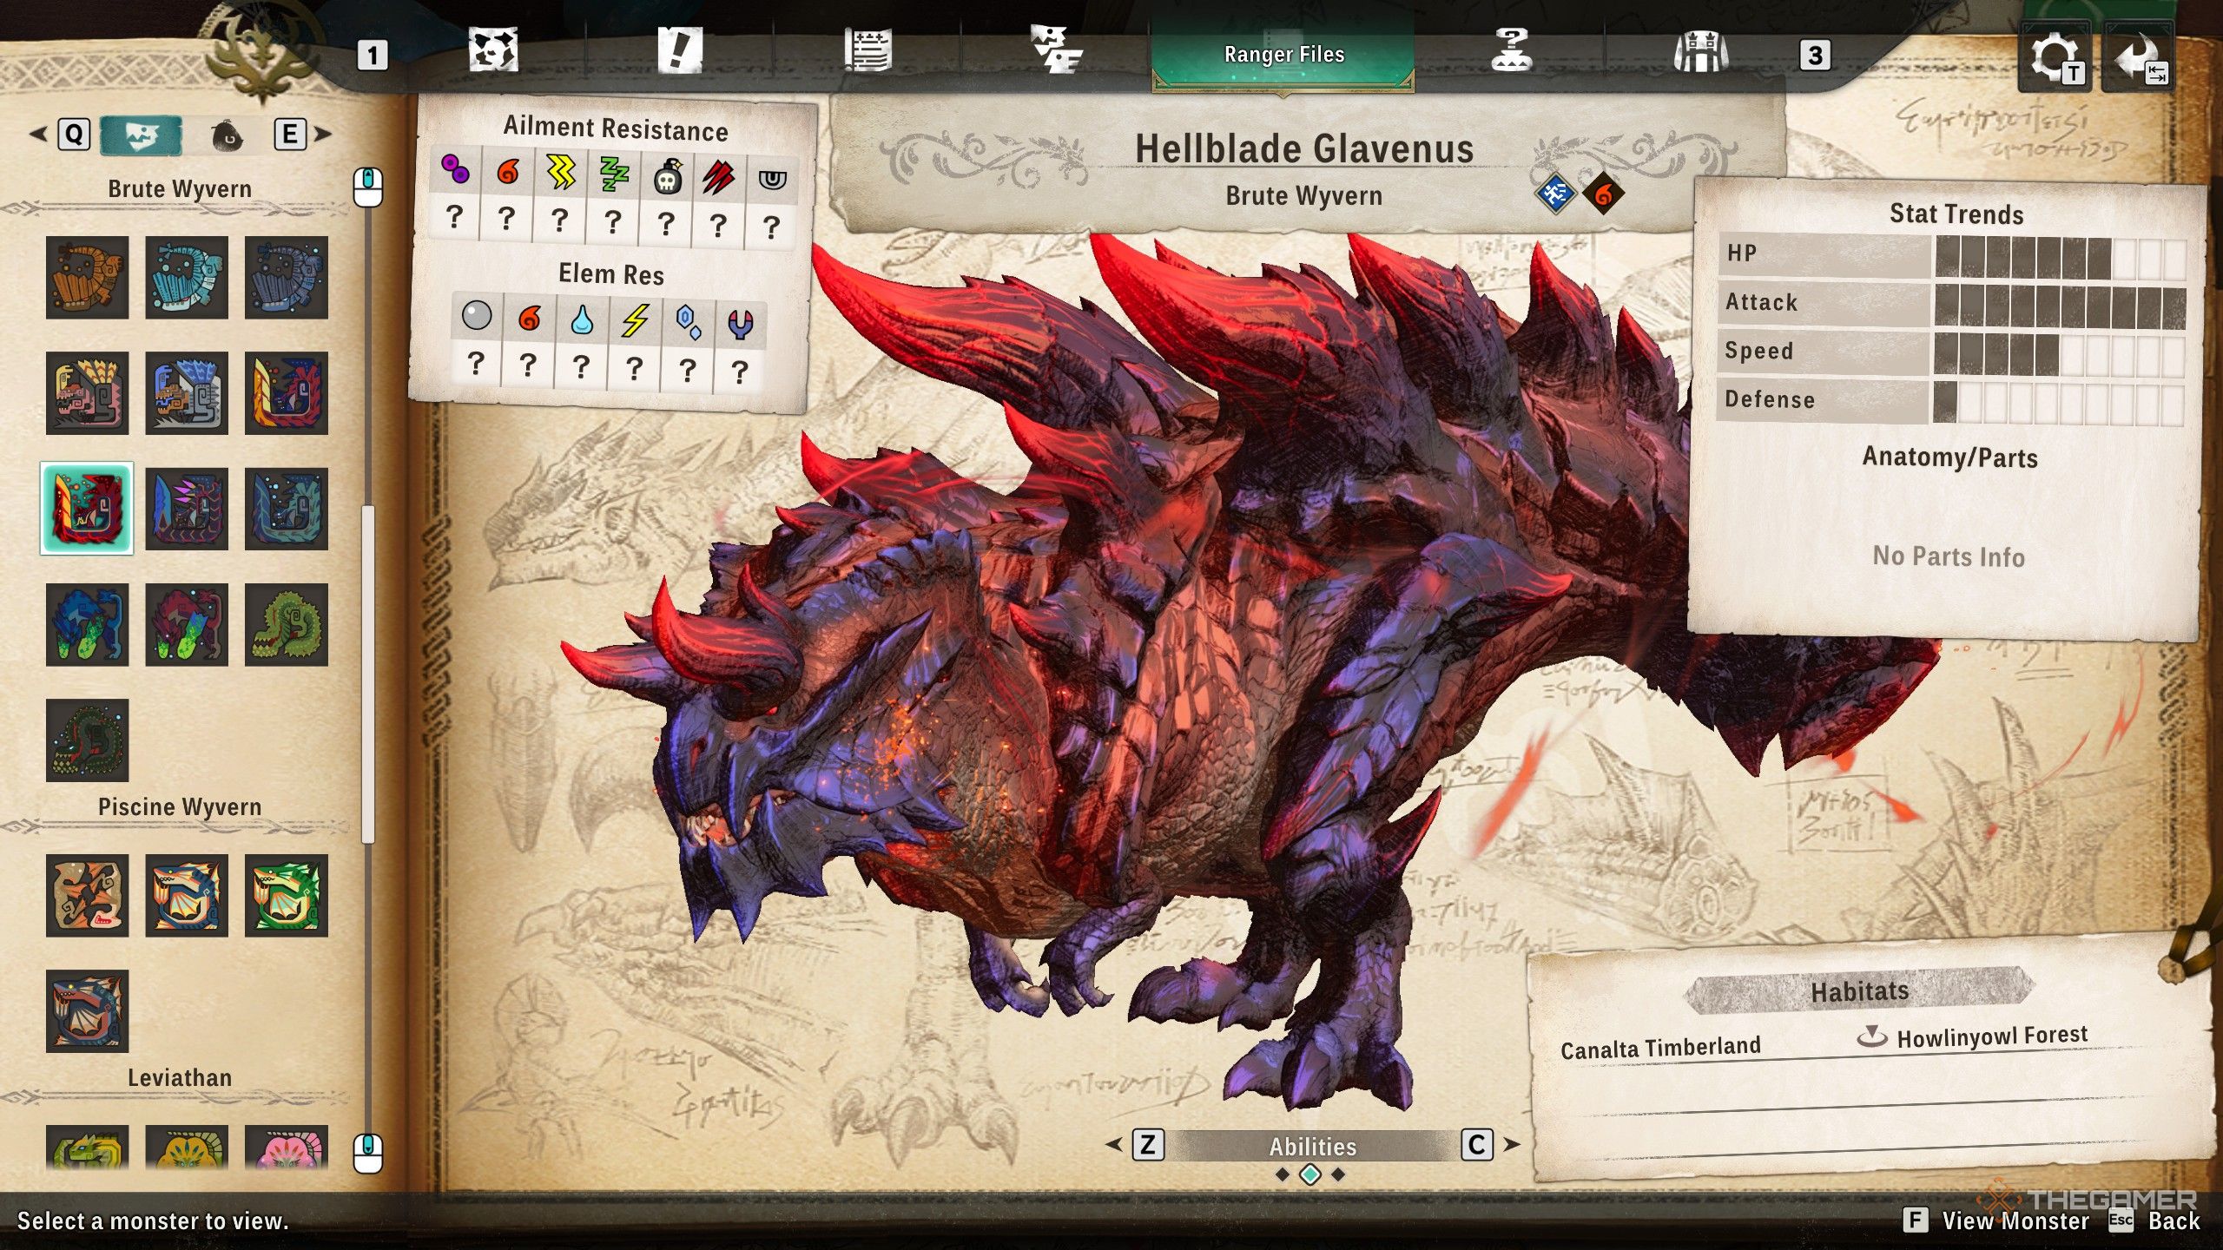Click the right arrow next to Abilities
Image resolution: width=2223 pixels, height=1250 pixels.
pos(1512,1145)
